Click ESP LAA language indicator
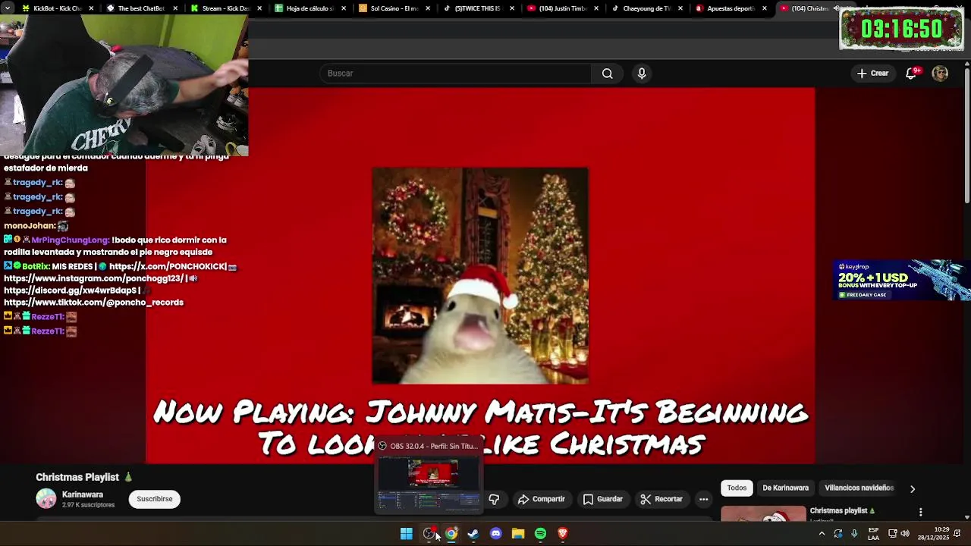 click(874, 534)
